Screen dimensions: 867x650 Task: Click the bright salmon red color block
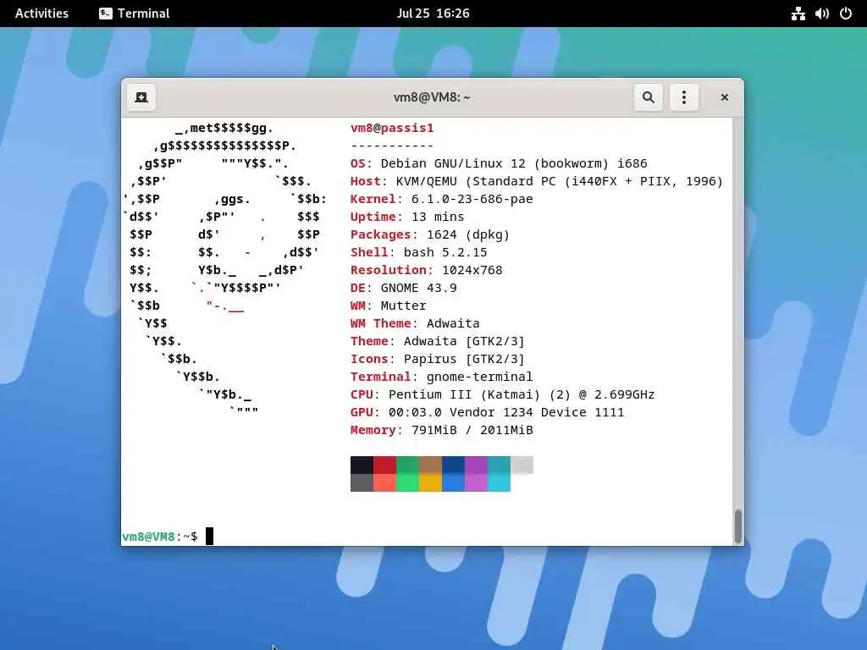pos(385,482)
